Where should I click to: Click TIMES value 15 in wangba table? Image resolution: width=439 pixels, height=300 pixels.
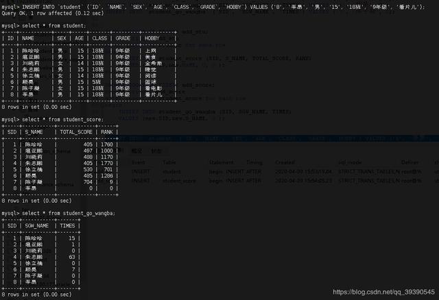[x=72, y=238]
